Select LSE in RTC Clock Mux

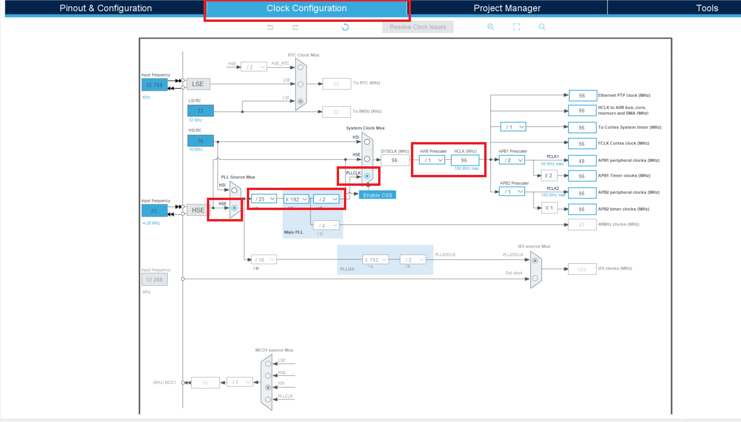[x=300, y=84]
